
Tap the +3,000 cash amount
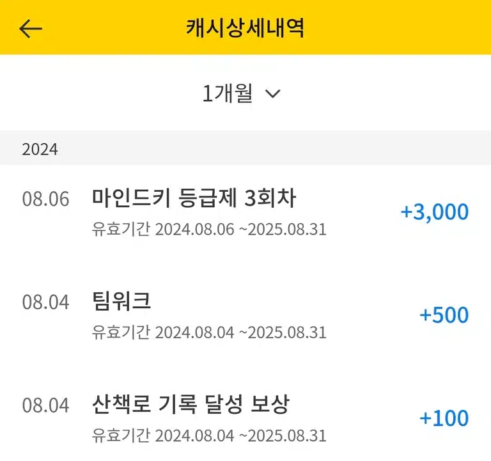point(435,212)
